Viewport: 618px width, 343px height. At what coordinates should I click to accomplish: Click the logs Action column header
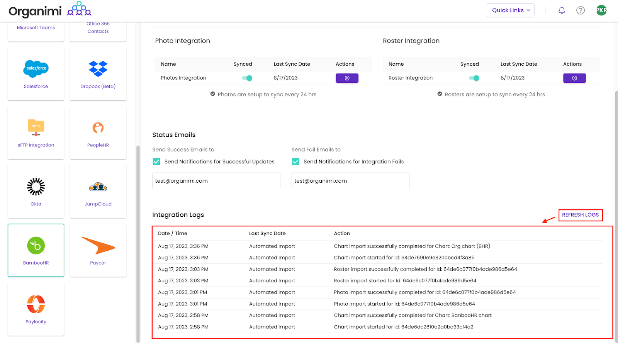(342, 233)
